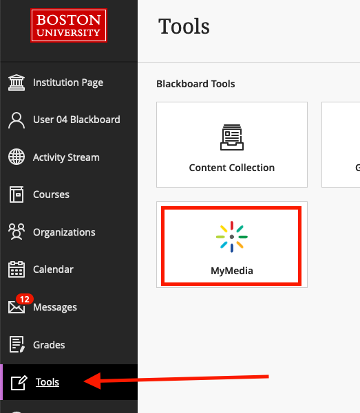Open the Institution Page building icon

point(17,82)
